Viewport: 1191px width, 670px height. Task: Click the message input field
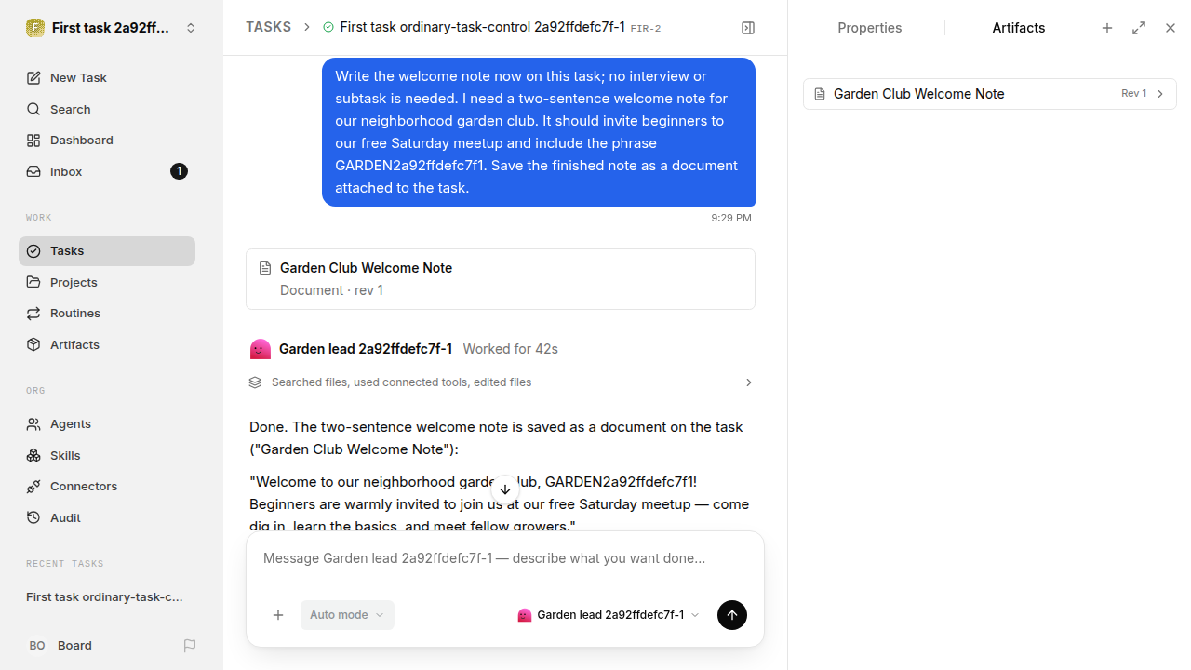coord(505,558)
